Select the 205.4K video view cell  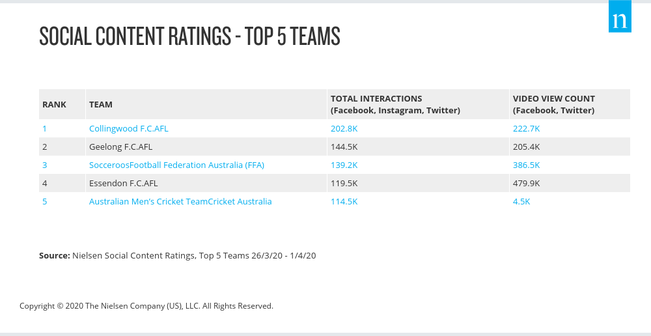pyautogui.click(x=526, y=147)
